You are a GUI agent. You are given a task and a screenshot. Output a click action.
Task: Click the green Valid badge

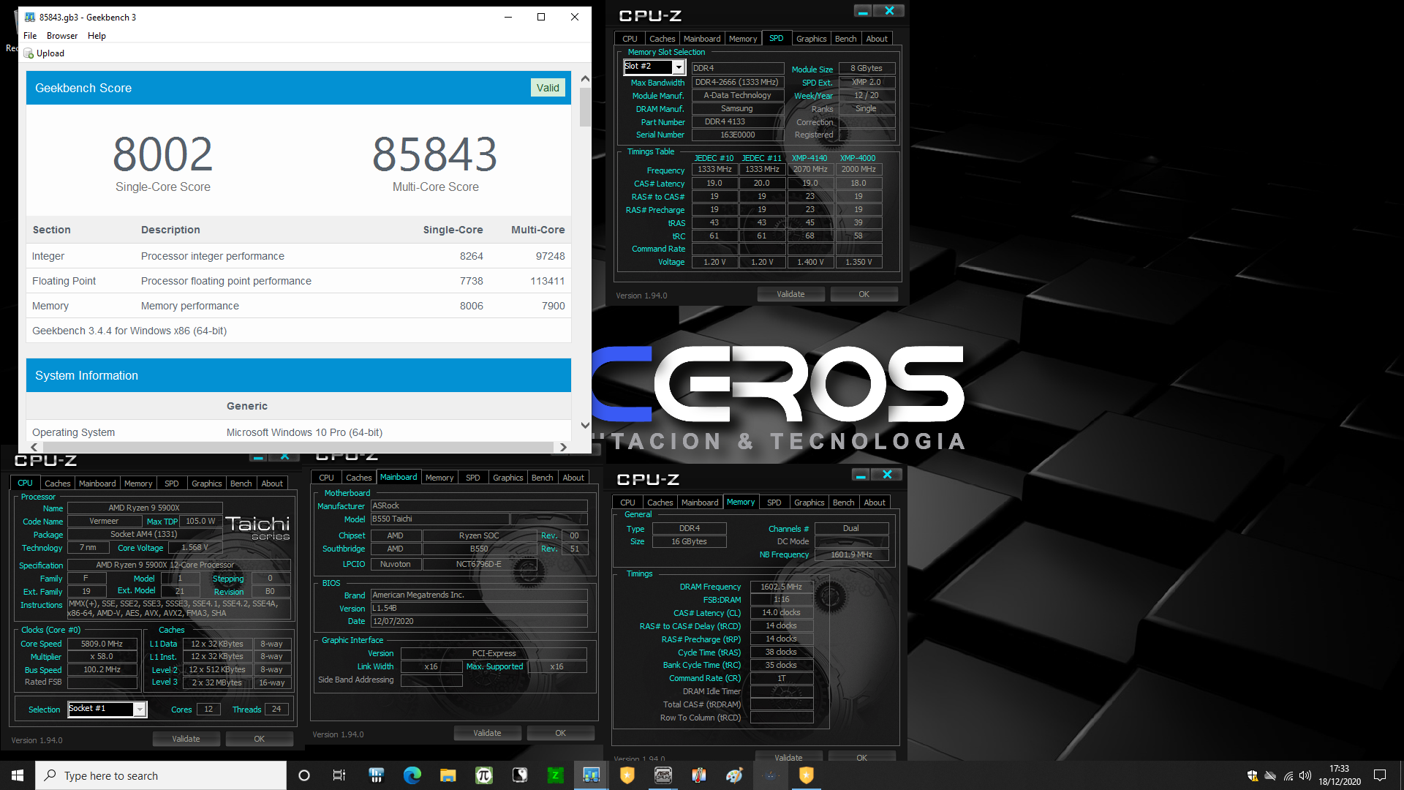(x=548, y=88)
